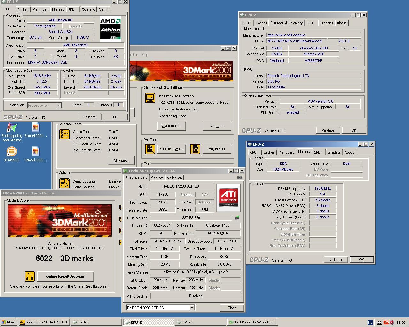Click Validate in the CPU-Z CPU window
Viewport: 409px width, 327px height.
click(89, 117)
